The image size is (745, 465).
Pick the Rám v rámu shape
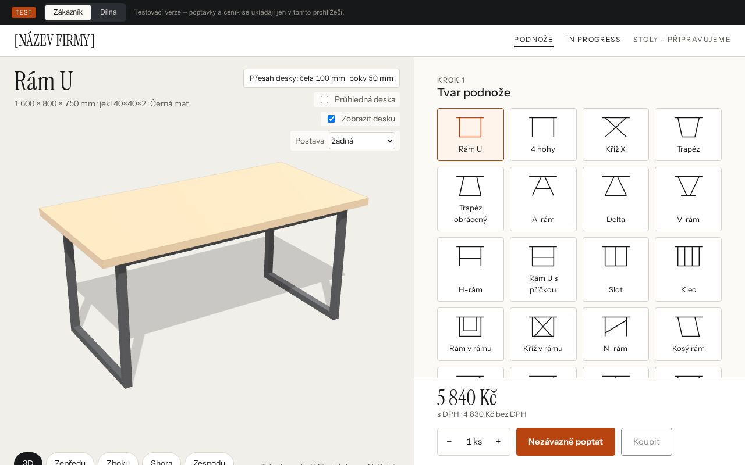tap(470, 334)
